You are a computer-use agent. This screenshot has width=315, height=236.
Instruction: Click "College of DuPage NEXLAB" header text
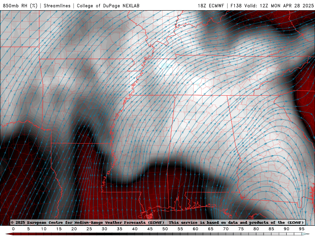pyautogui.click(x=108, y=6)
